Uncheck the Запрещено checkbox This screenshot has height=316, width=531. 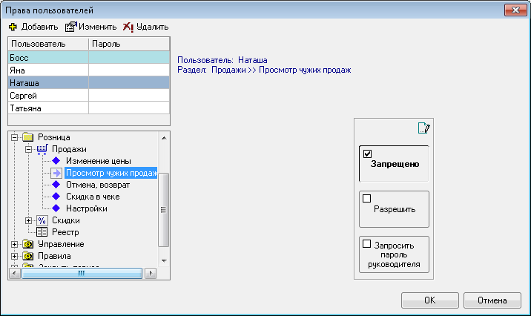tap(367, 154)
